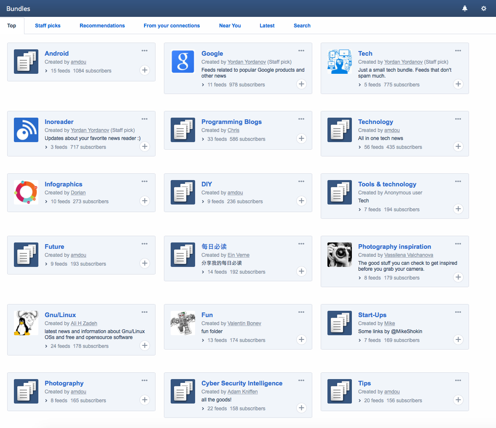Open three-dot menu on Photography bundle
Viewport: 496px width, 428px height.
pyautogui.click(x=145, y=380)
